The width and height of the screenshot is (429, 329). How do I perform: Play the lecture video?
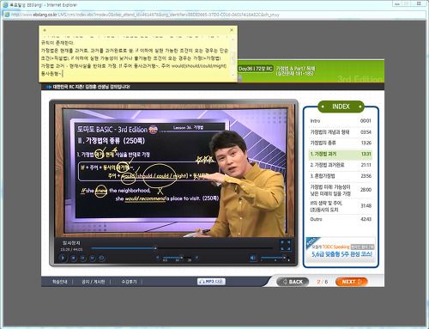click(63, 258)
